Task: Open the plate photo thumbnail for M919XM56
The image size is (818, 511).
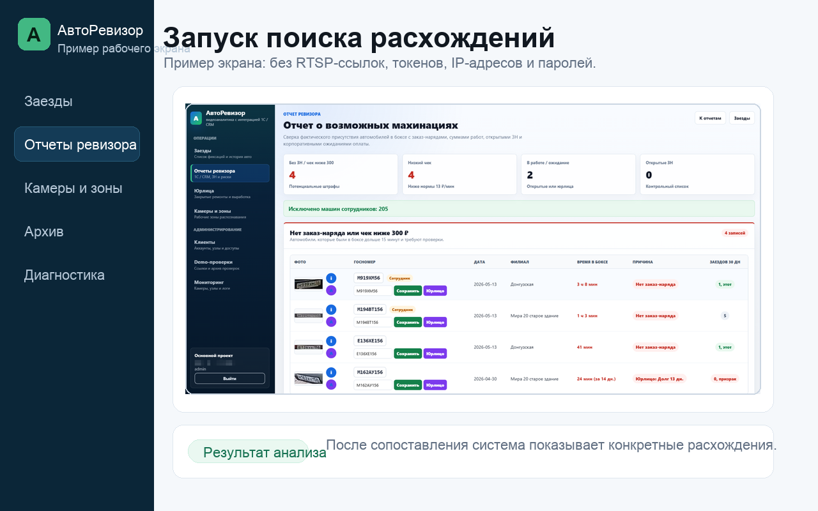Action: coord(308,284)
